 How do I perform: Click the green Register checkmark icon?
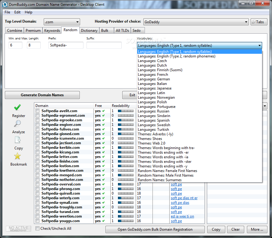pyautogui.click(x=17, y=107)
